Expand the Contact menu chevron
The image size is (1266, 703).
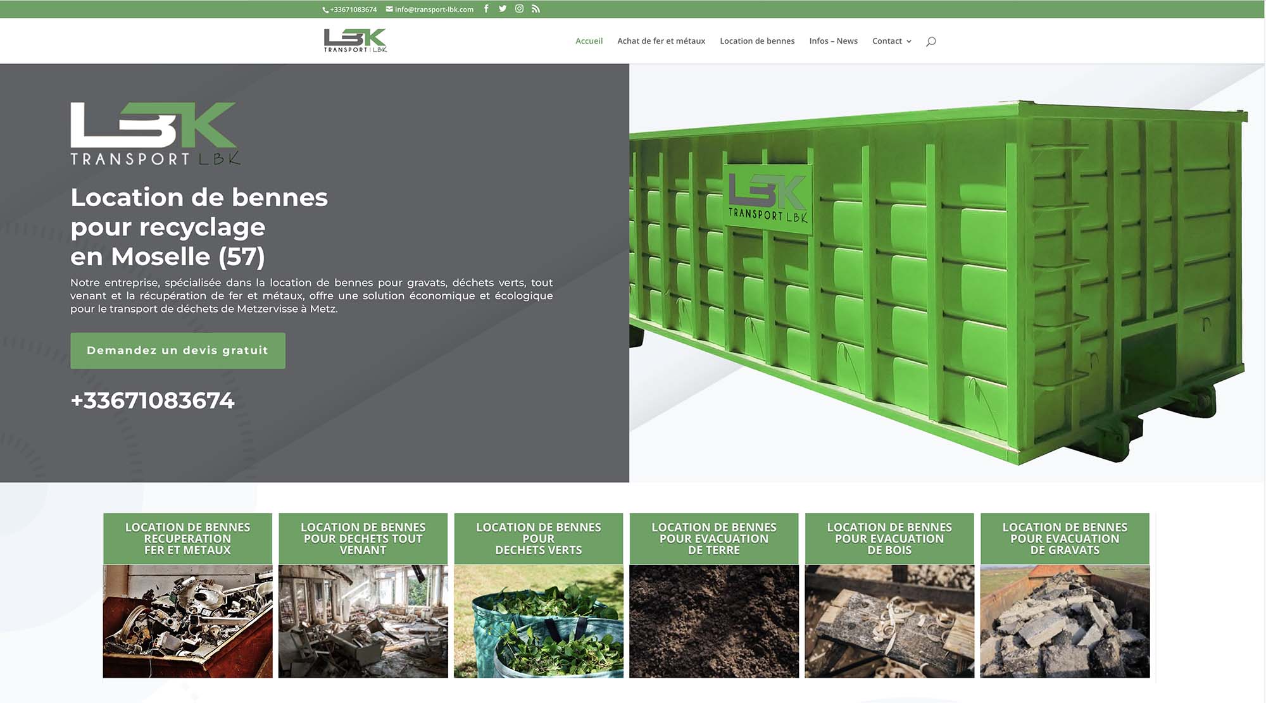(x=909, y=41)
